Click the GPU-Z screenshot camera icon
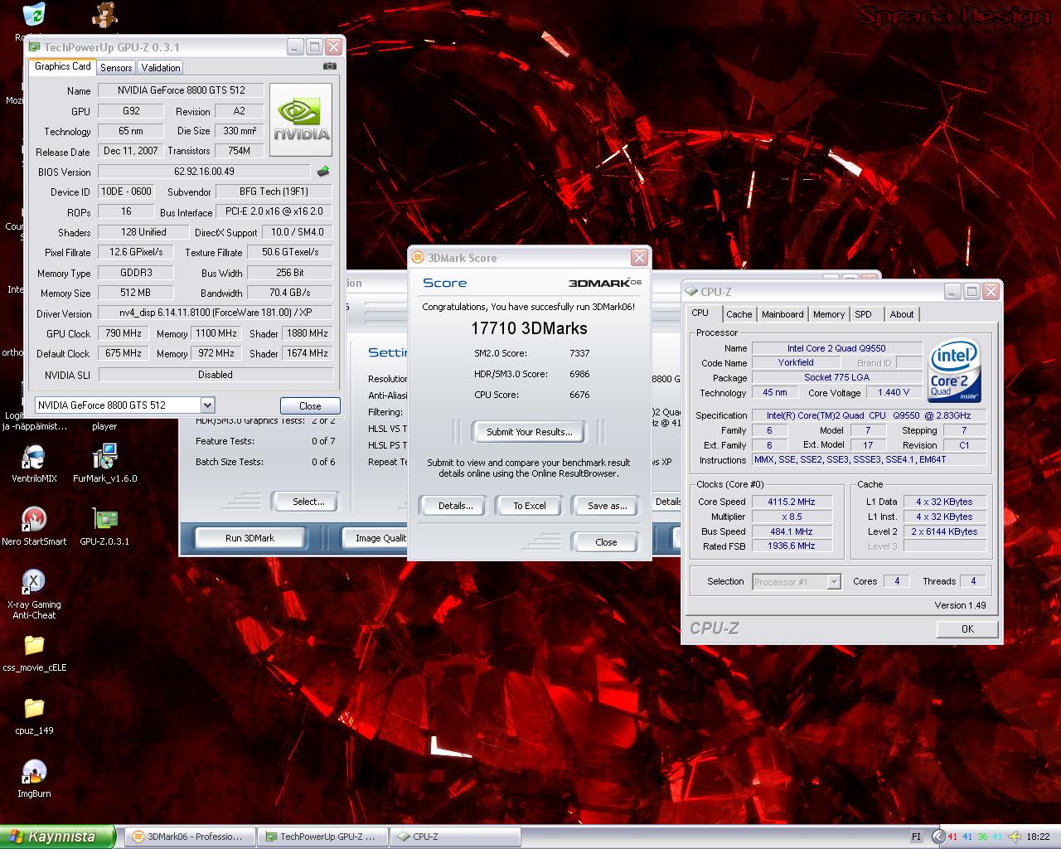The image size is (1061, 849). coord(329,66)
